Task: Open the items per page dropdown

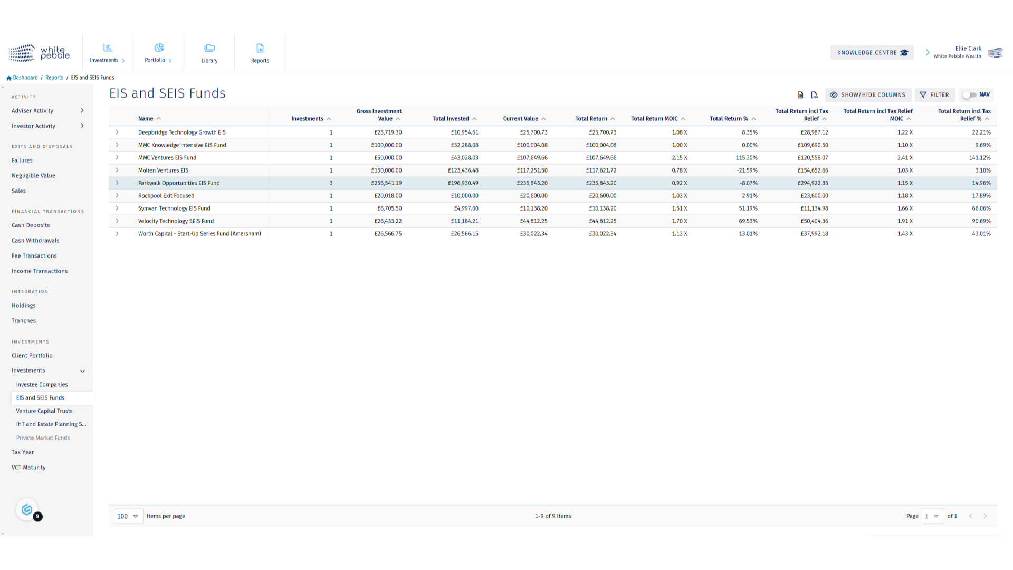Action: click(x=128, y=516)
